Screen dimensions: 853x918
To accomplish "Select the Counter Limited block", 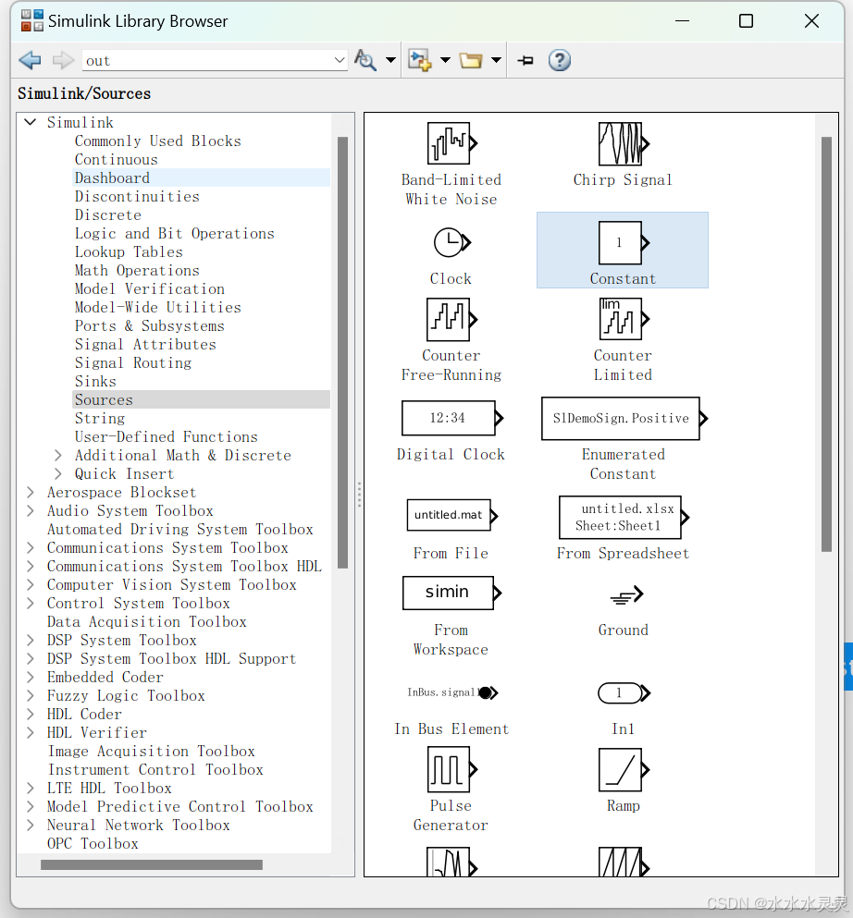I will click(x=624, y=319).
